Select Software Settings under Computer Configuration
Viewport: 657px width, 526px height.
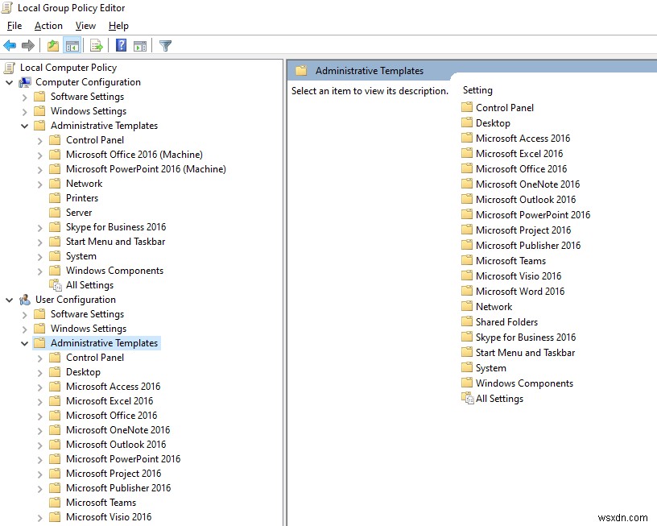pyautogui.click(x=87, y=97)
